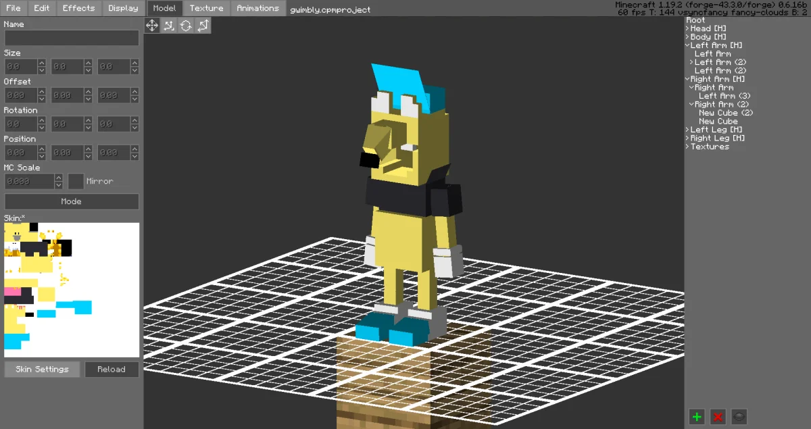Click the Name input field
This screenshot has height=429, width=811.
(72, 38)
